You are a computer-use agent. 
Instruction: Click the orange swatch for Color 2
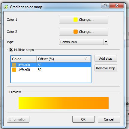(x=76, y=32)
